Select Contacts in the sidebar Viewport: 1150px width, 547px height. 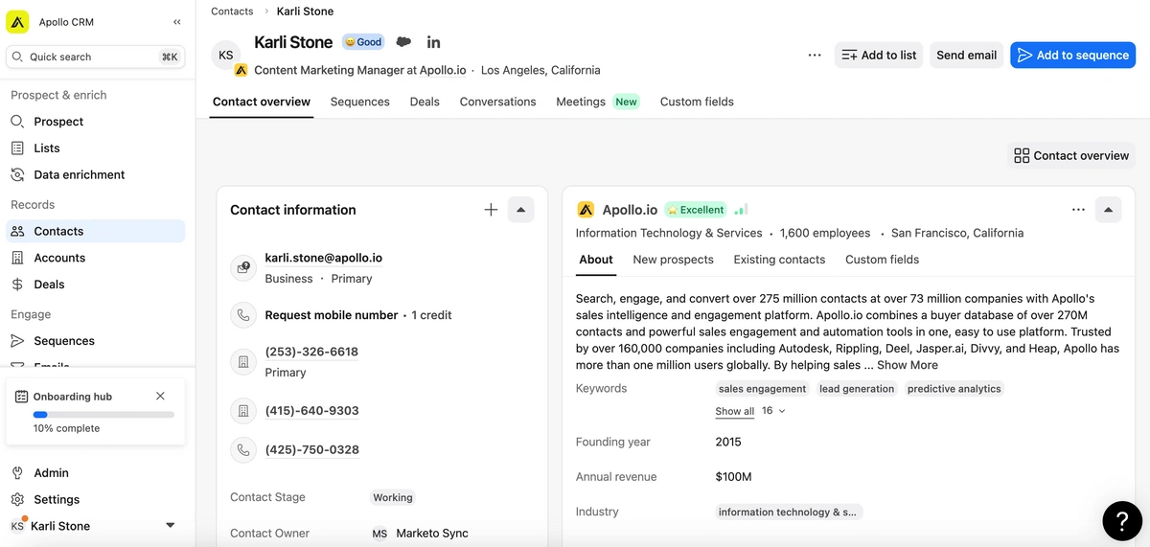tap(96, 231)
